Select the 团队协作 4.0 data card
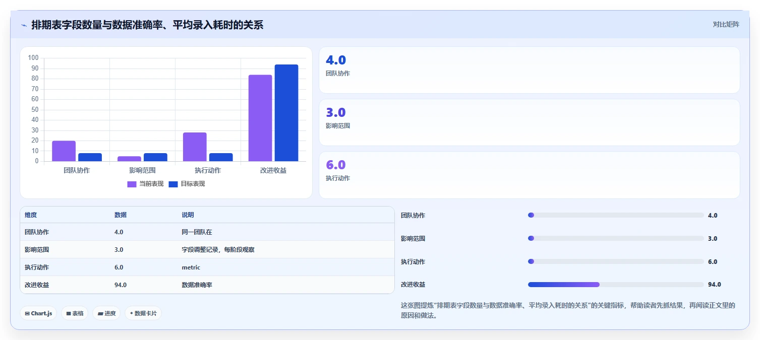 530,70
